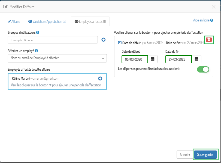Click the red trash delete period icon

pyautogui.click(x=209, y=39)
